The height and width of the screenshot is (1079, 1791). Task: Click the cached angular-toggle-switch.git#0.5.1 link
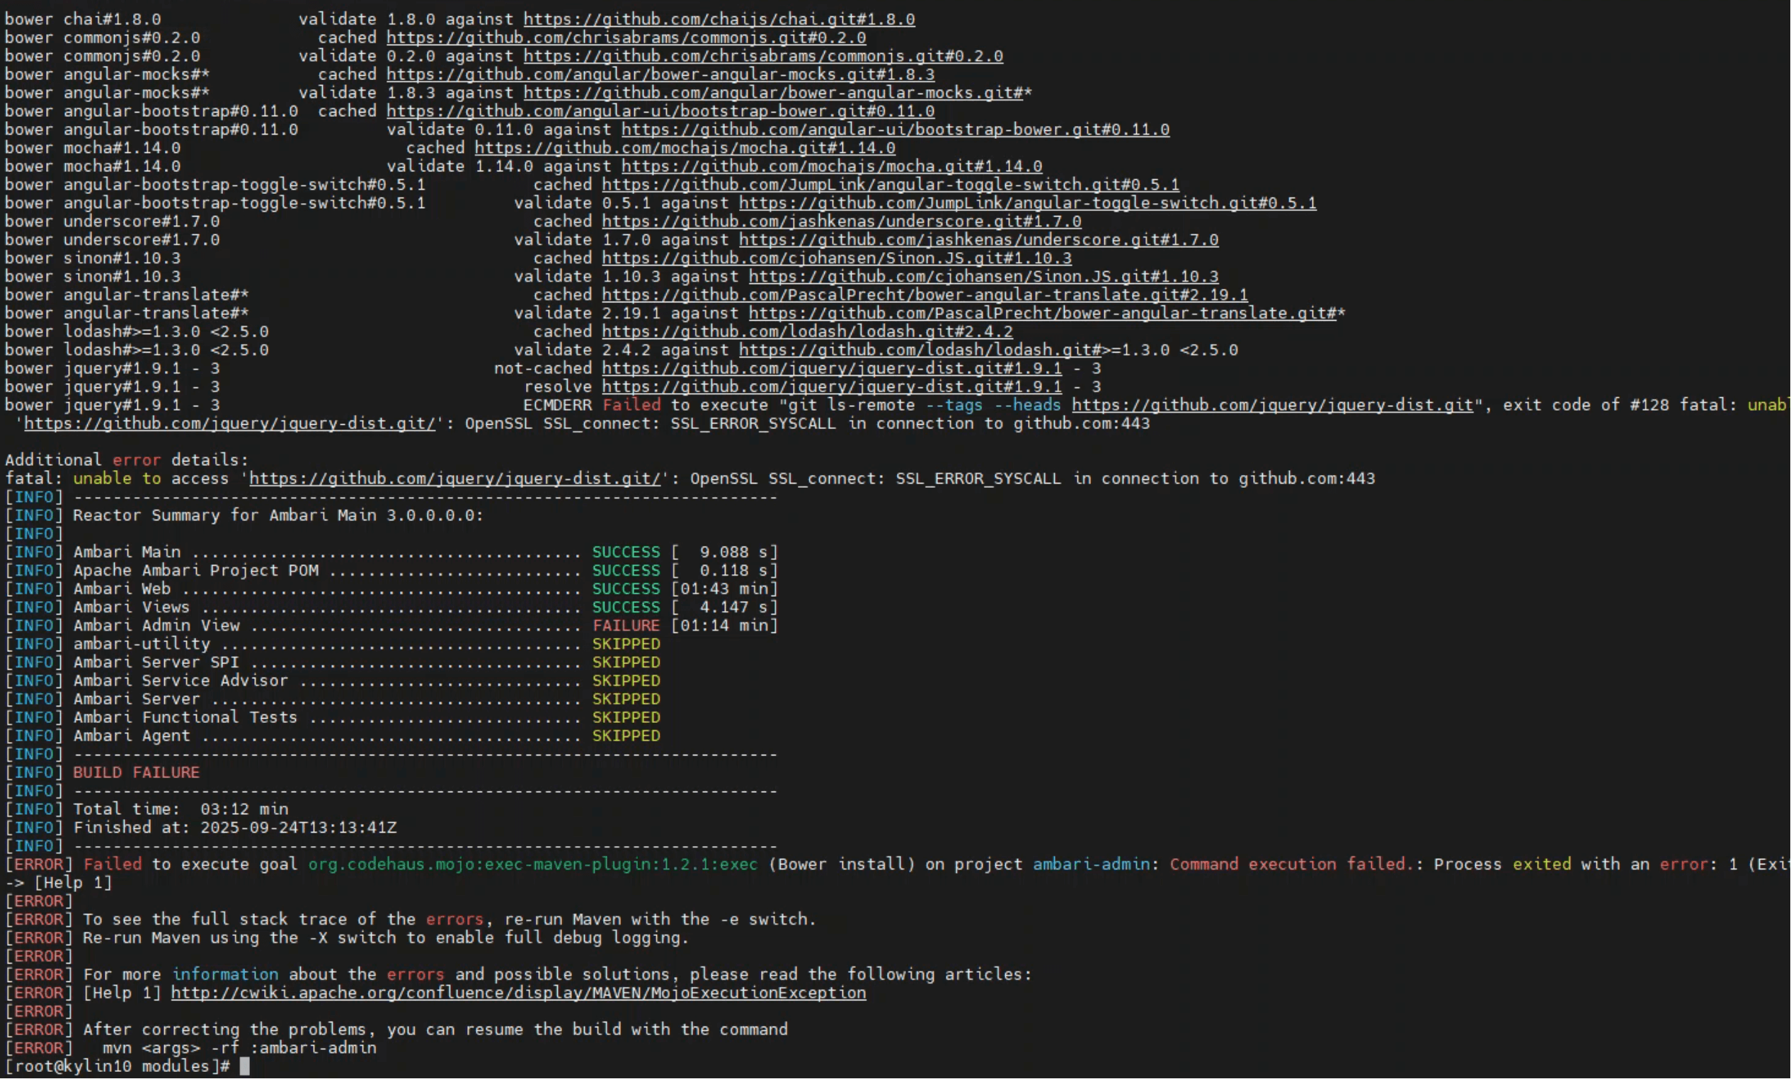pyautogui.click(x=891, y=185)
